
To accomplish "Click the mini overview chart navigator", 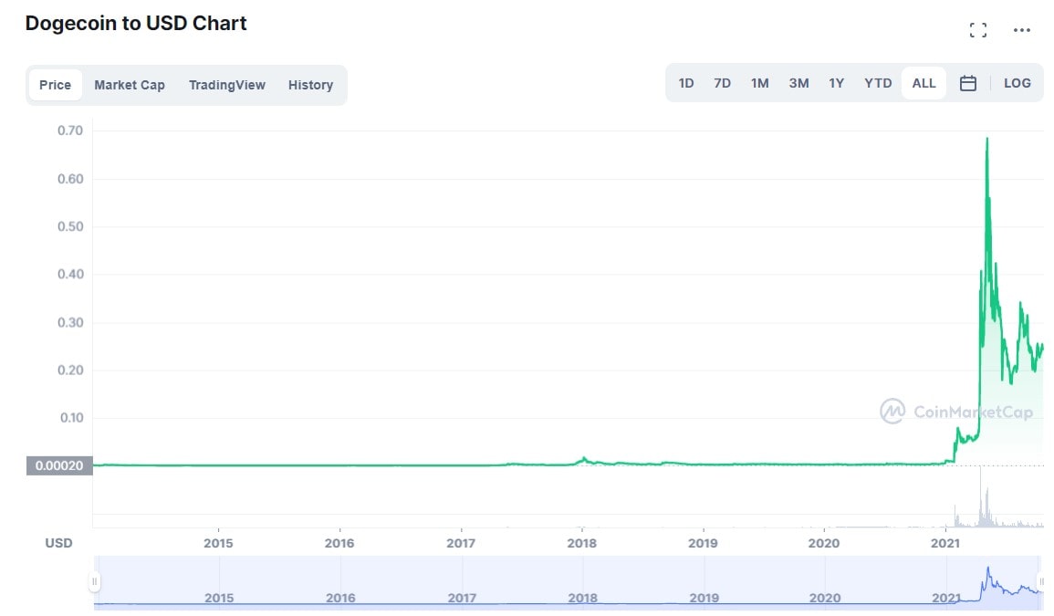I will (x=568, y=582).
